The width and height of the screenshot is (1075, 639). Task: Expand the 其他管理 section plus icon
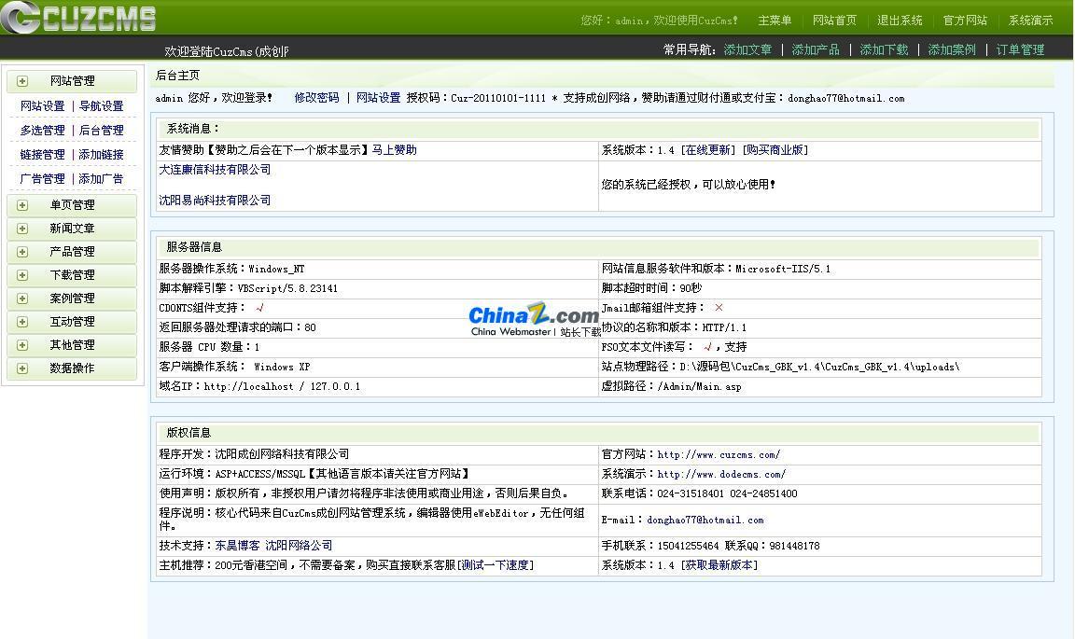point(21,344)
